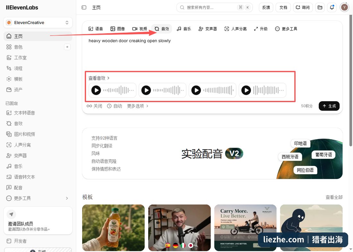Open 开发者 in the sidebar

pos(38,241)
